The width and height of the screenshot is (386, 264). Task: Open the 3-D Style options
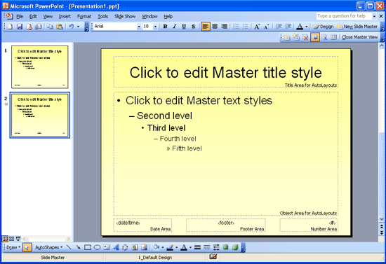pyautogui.click(x=235, y=247)
